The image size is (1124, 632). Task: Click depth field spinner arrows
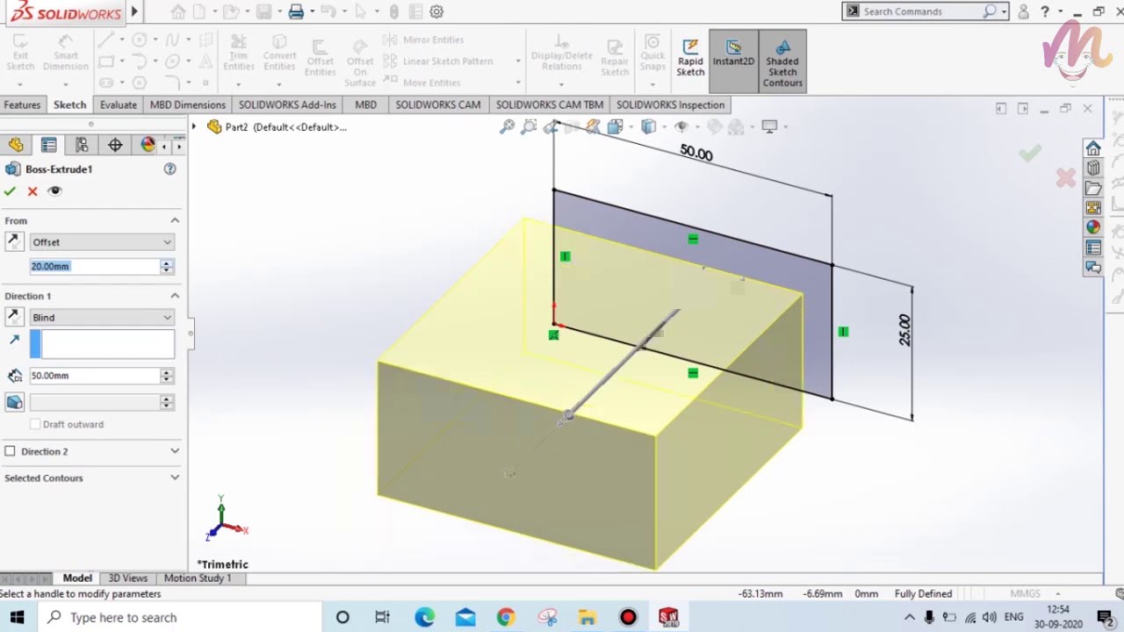click(167, 376)
